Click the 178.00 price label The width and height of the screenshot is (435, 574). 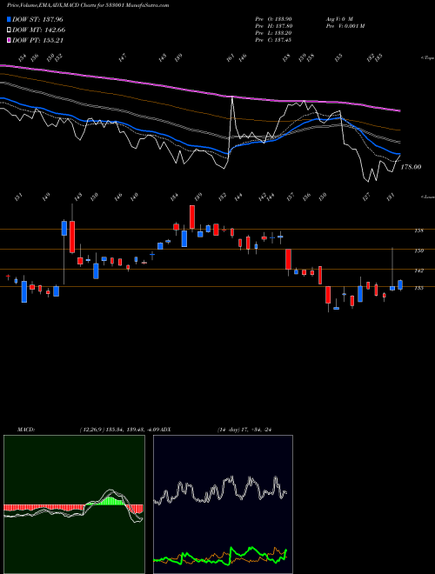[411, 167]
